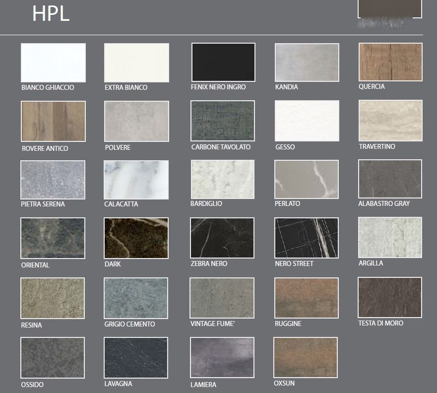Pick the Extra Bianco color swatch
The height and width of the screenshot is (393, 437).
136,63
